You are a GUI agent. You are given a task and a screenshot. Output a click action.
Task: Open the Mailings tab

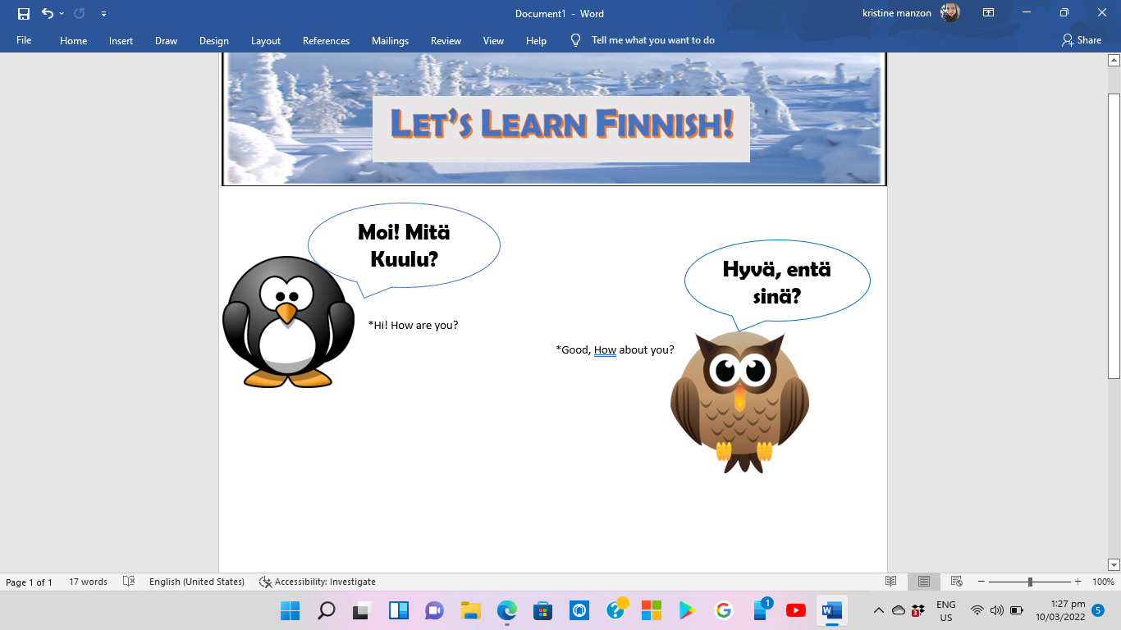tap(390, 40)
